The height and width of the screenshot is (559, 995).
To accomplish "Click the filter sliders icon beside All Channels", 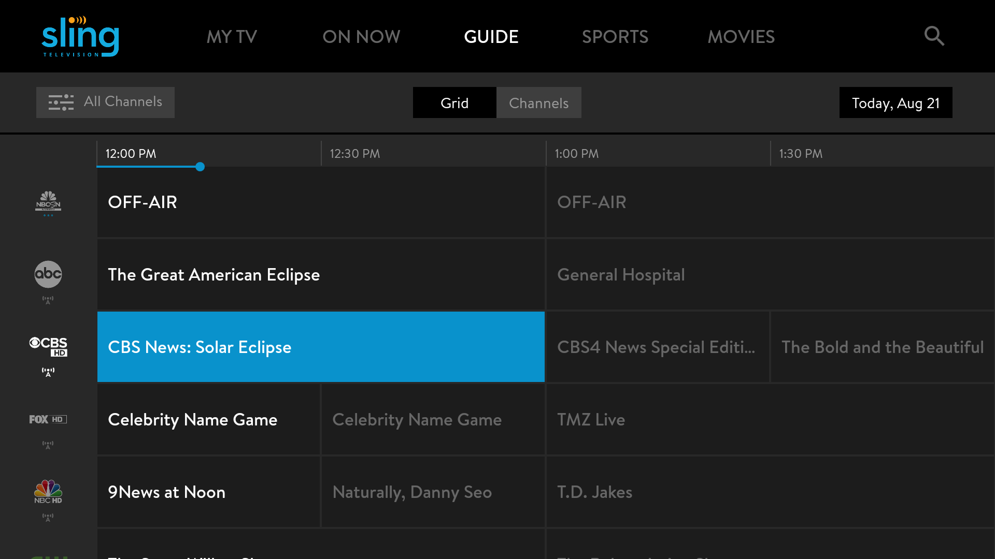I will tap(61, 102).
